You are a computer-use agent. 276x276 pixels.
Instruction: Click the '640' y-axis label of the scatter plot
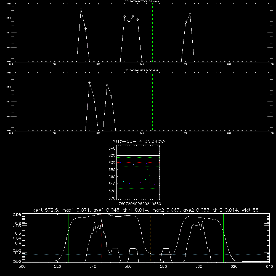tap(112, 148)
